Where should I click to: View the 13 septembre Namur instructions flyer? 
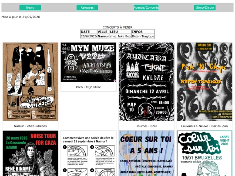[88, 153]
